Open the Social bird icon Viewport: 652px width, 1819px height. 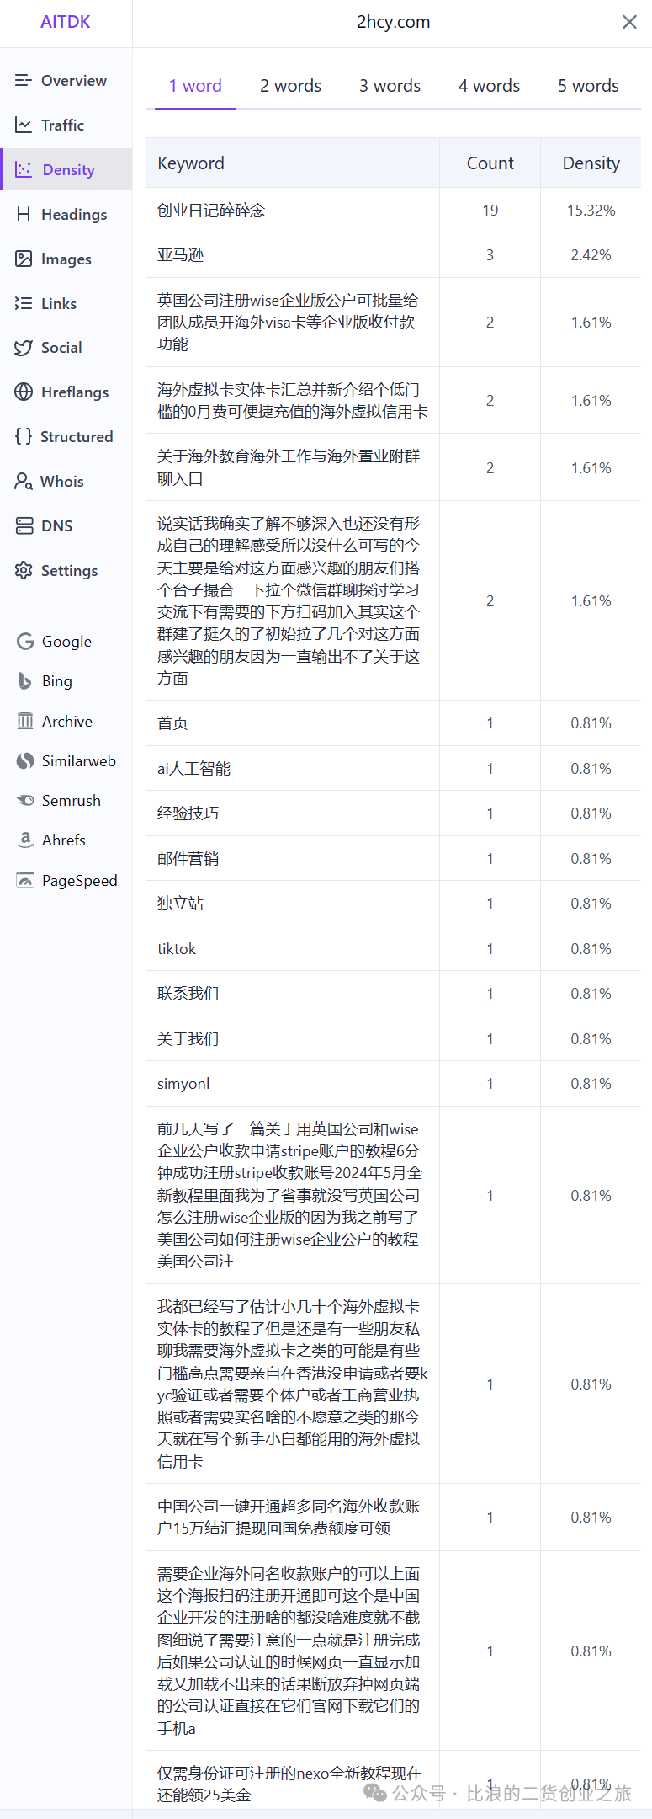pos(24,348)
